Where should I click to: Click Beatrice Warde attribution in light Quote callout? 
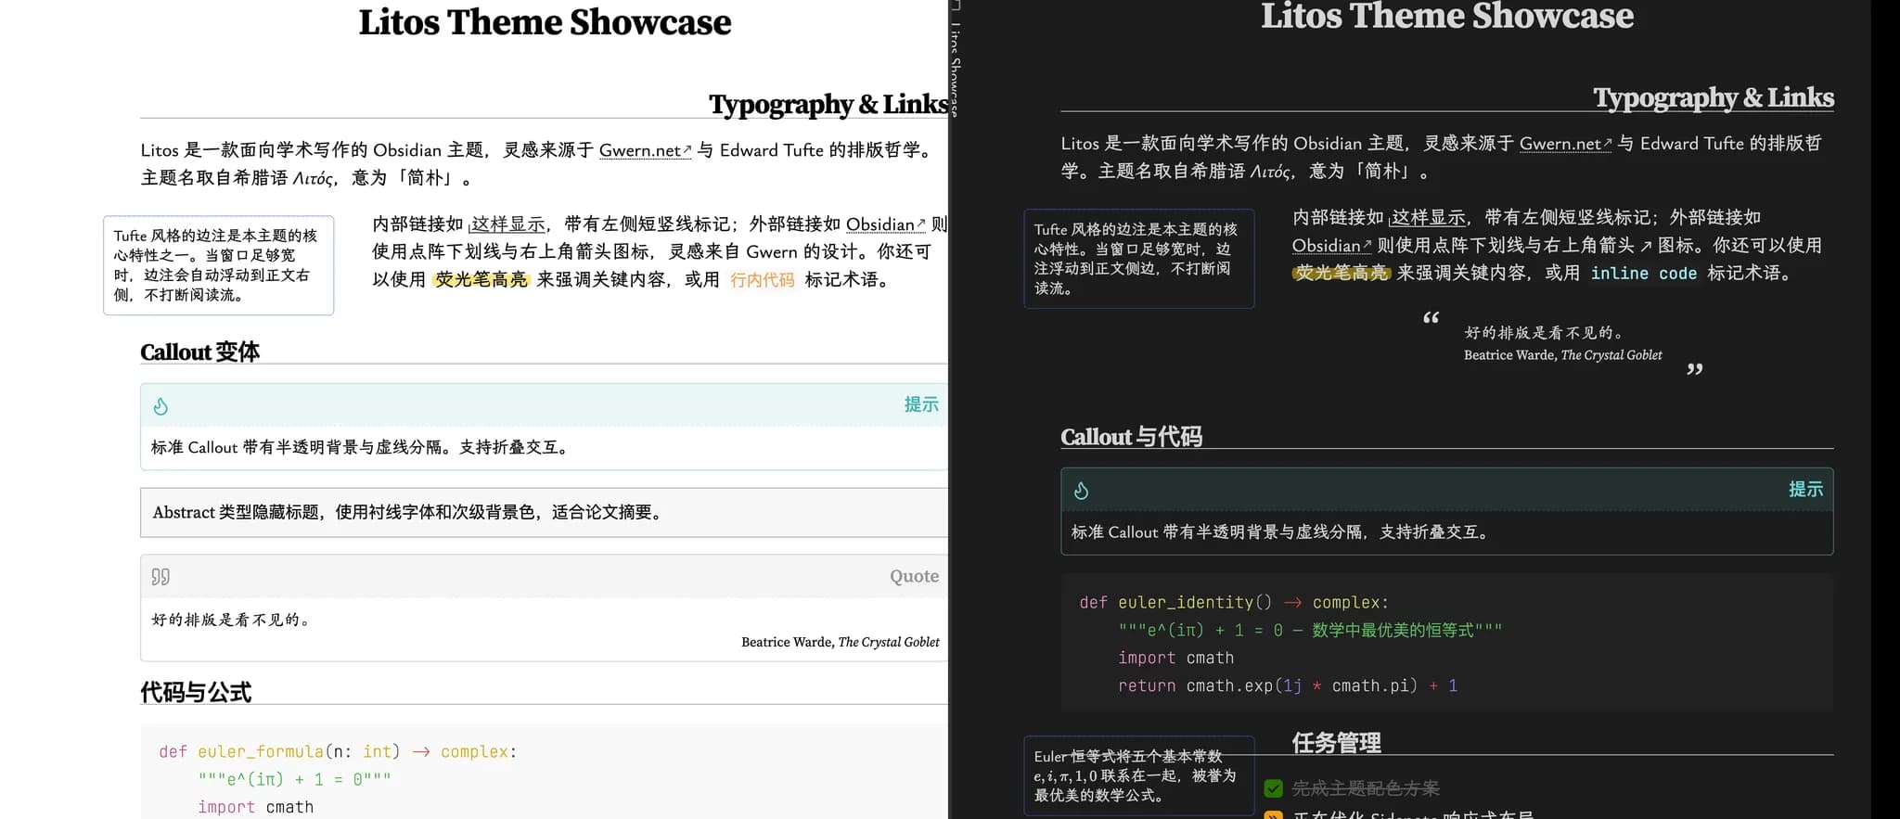(x=840, y=642)
